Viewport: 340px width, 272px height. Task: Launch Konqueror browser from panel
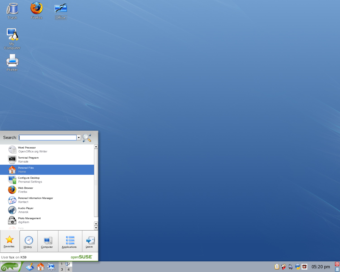[x=51, y=267]
